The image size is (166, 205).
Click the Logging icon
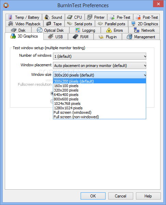[78, 30]
